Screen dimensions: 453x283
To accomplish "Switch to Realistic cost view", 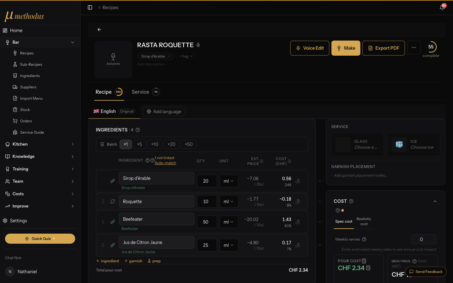I will pyautogui.click(x=364, y=221).
